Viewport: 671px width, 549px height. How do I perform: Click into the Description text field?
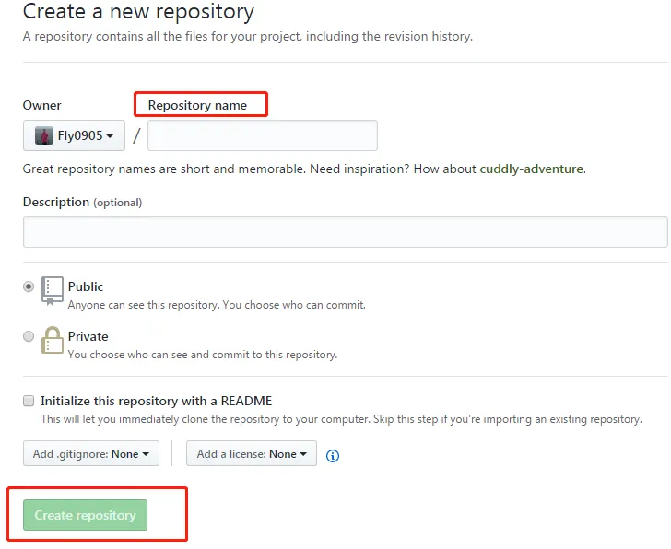[x=345, y=232]
